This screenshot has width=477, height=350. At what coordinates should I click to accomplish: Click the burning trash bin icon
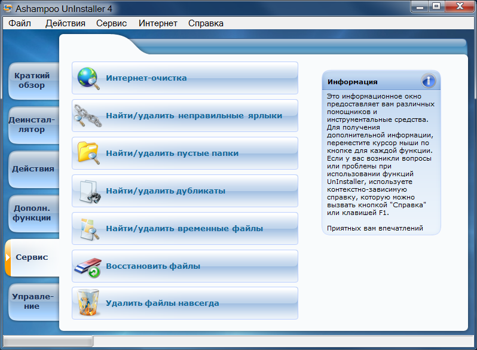pyautogui.click(x=88, y=303)
